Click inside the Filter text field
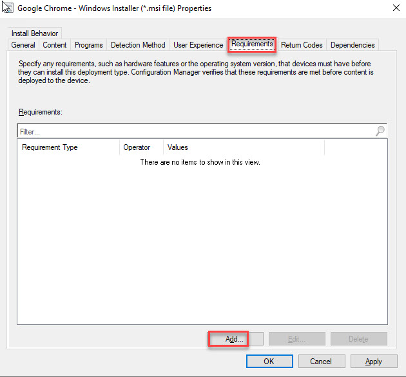This screenshot has width=406, height=377. [x=193, y=131]
